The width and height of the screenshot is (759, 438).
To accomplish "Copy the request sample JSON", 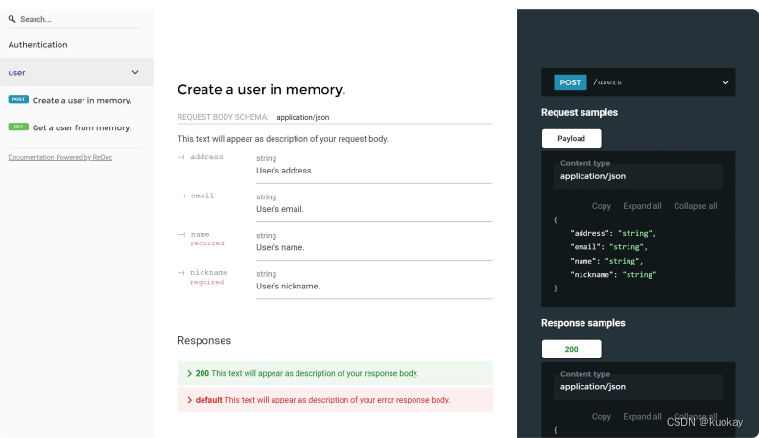I will point(602,206).
